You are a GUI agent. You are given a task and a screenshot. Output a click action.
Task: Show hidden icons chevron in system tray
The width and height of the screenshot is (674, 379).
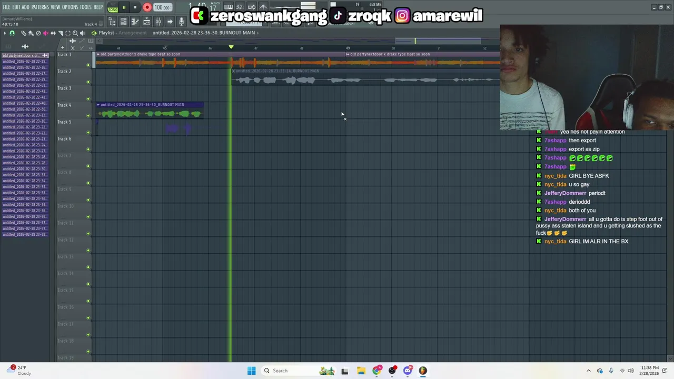click(x=589, y=371)
